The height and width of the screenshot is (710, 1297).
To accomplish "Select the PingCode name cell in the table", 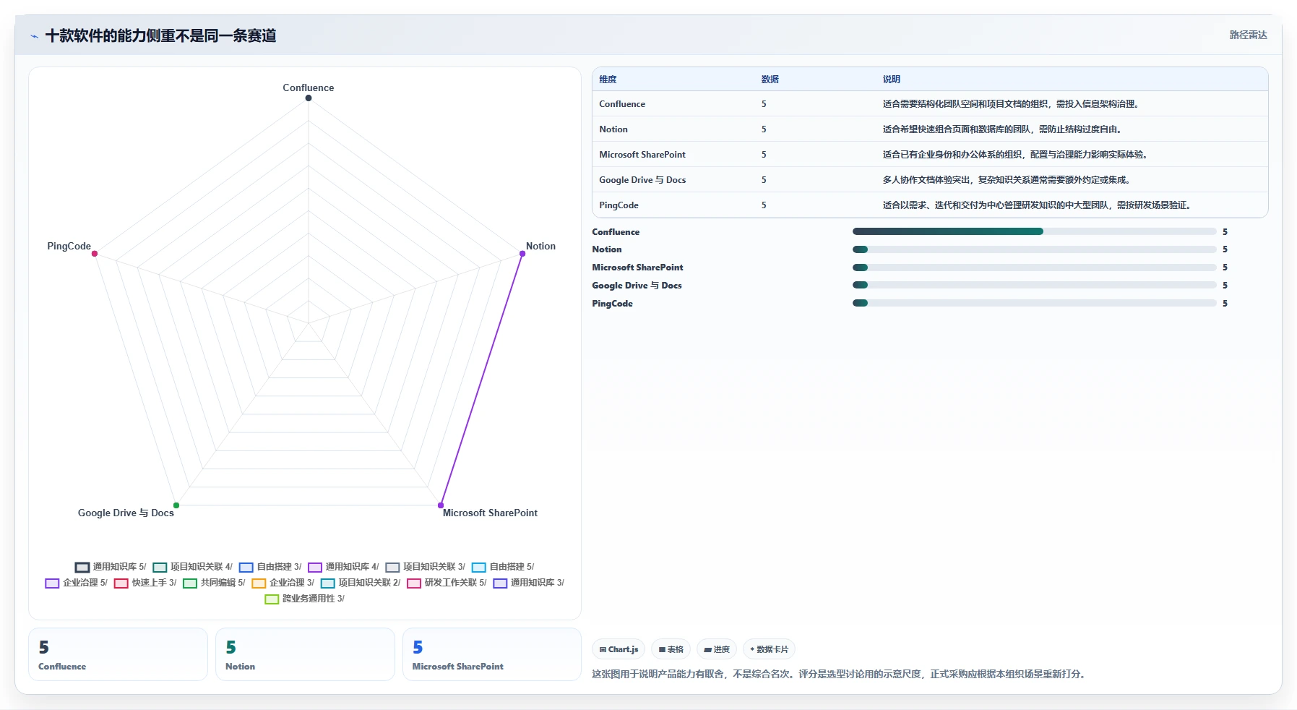I will 619,205.
